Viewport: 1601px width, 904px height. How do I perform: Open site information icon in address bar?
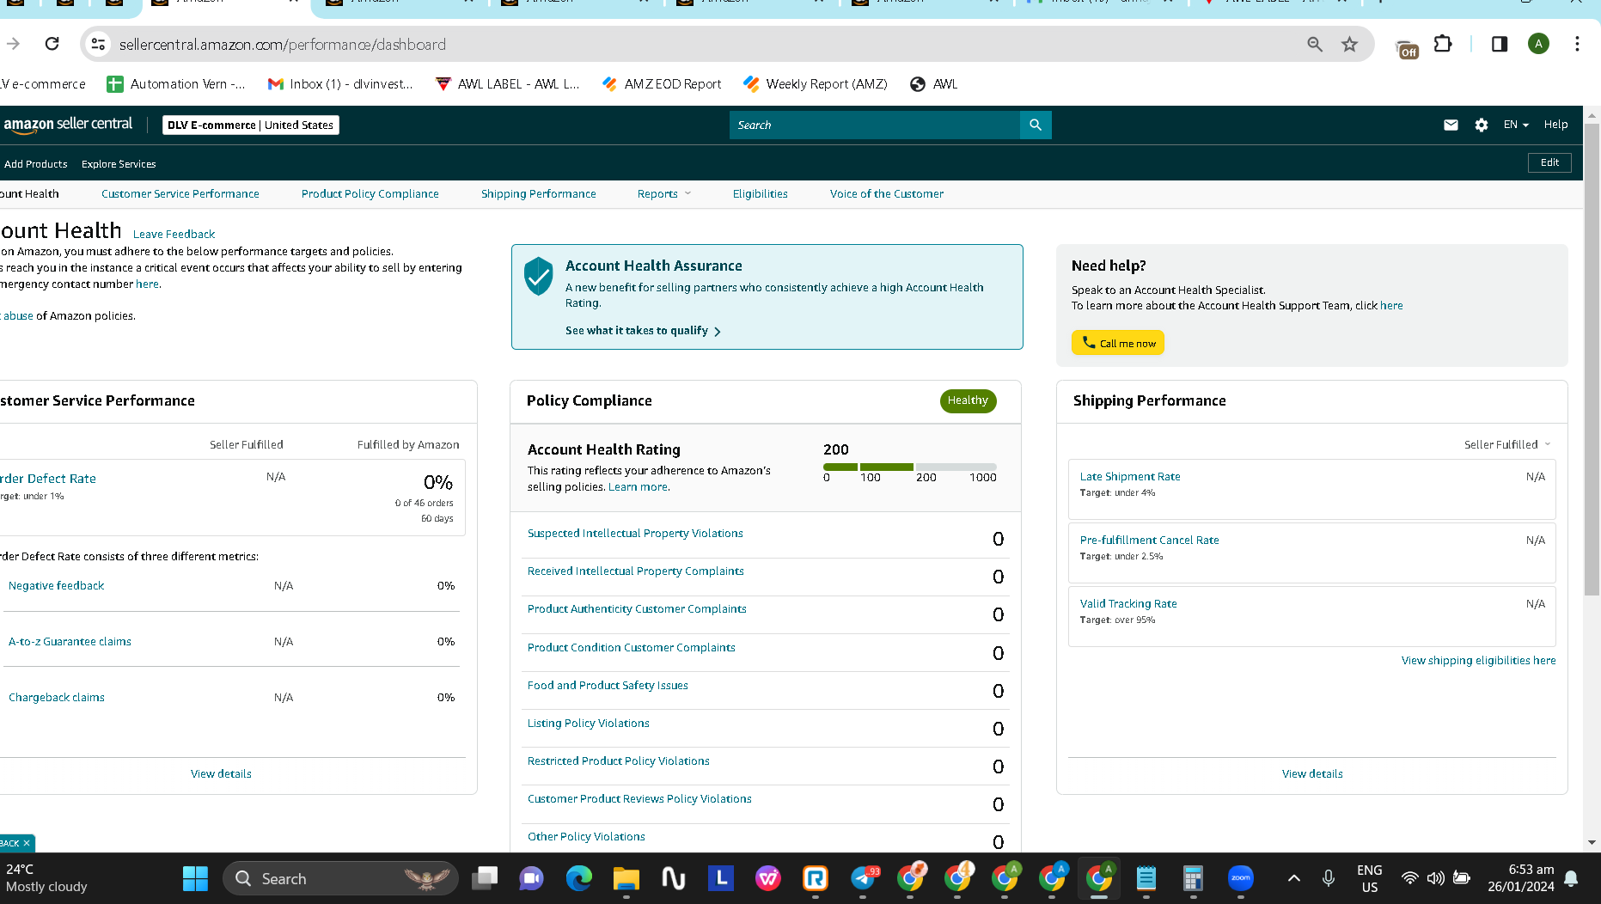[99, 44]
